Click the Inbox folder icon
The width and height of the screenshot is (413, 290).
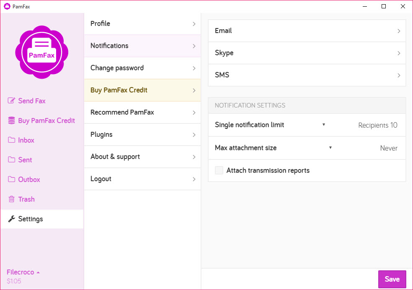click(12, 140)
